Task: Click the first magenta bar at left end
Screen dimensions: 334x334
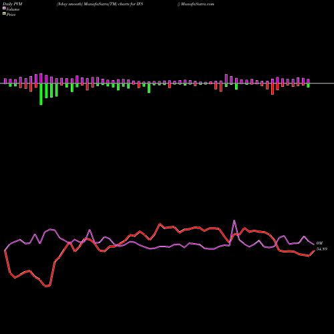Action: click(x=5, y=81)
